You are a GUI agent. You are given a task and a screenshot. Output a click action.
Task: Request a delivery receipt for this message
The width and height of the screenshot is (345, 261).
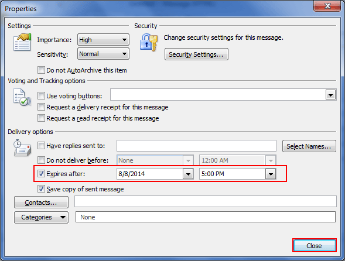point(41,107)
